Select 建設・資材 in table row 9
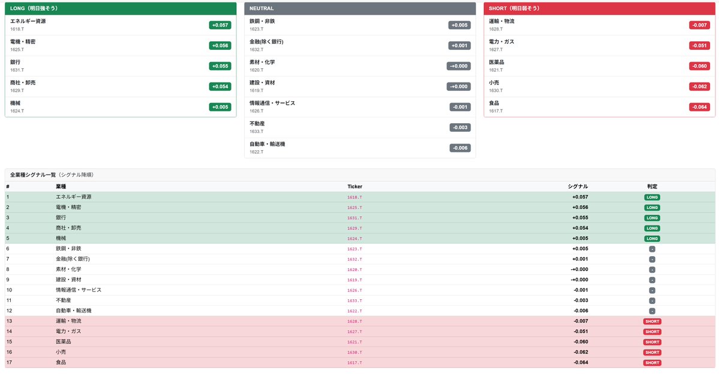This screenshot has width=719, height=374. 69,279
